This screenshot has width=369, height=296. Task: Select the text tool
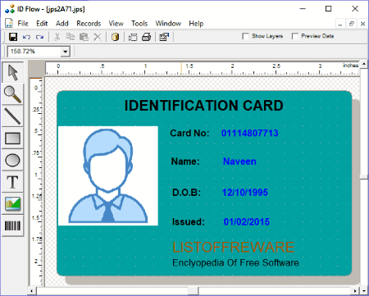tap(12, 182)
